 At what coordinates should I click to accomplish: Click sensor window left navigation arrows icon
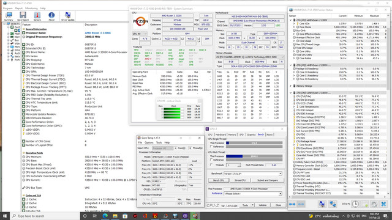click(292, 204)
